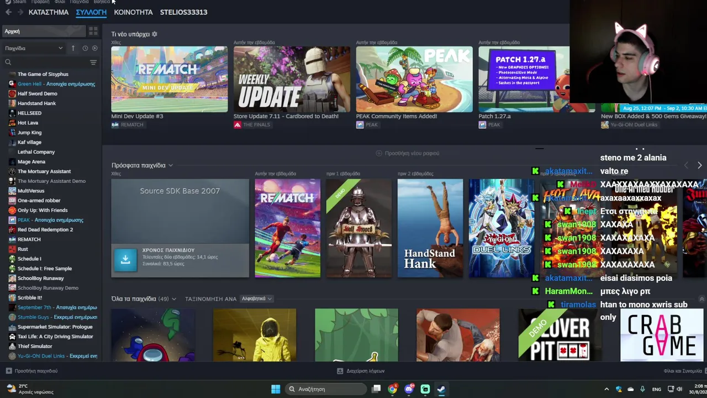Viewport: 707px width, 398px height.
Task: Select Scribble It! in the list
Action: 30,298
